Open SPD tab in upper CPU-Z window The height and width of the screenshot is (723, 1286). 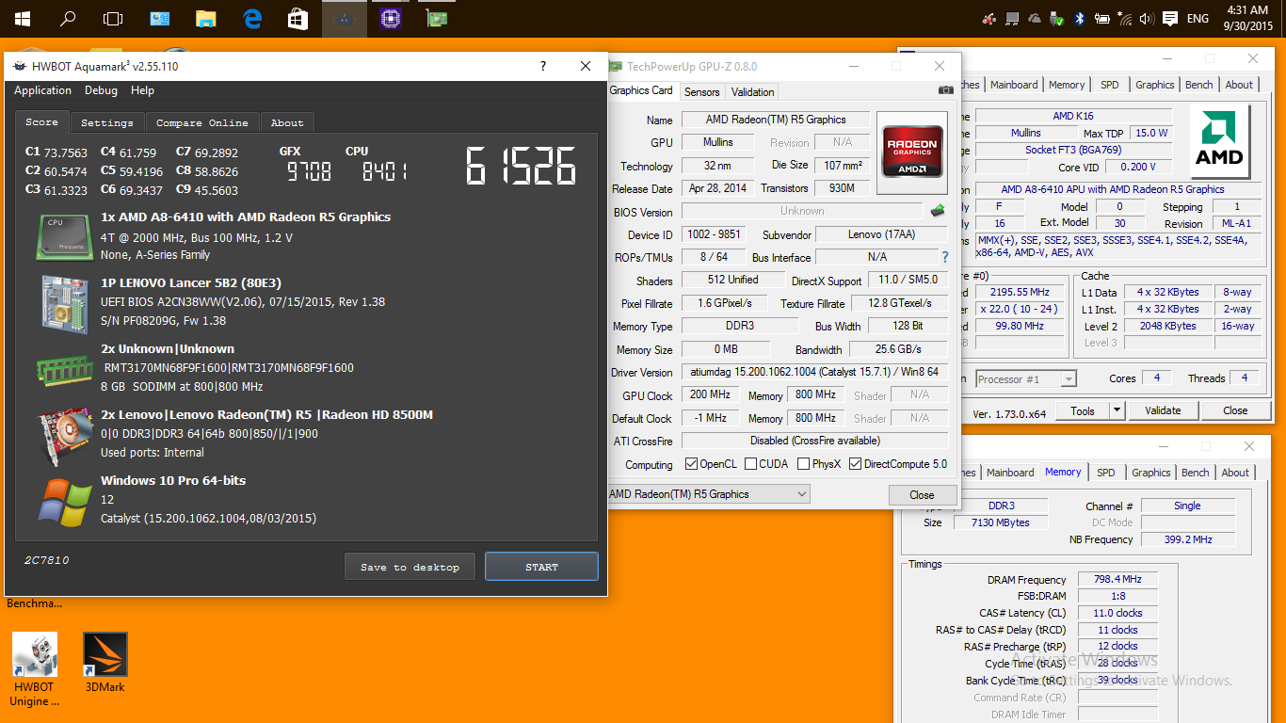click(1110, 85)
